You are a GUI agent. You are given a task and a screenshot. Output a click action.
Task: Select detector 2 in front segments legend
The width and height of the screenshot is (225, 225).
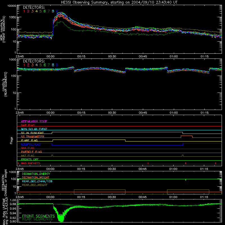coord(28,11)
